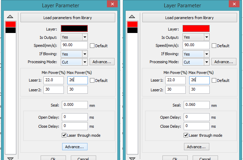243x160 pixels.
Task: Click Advance button under Laser through mode, right dialog
Action: (196, 147)
